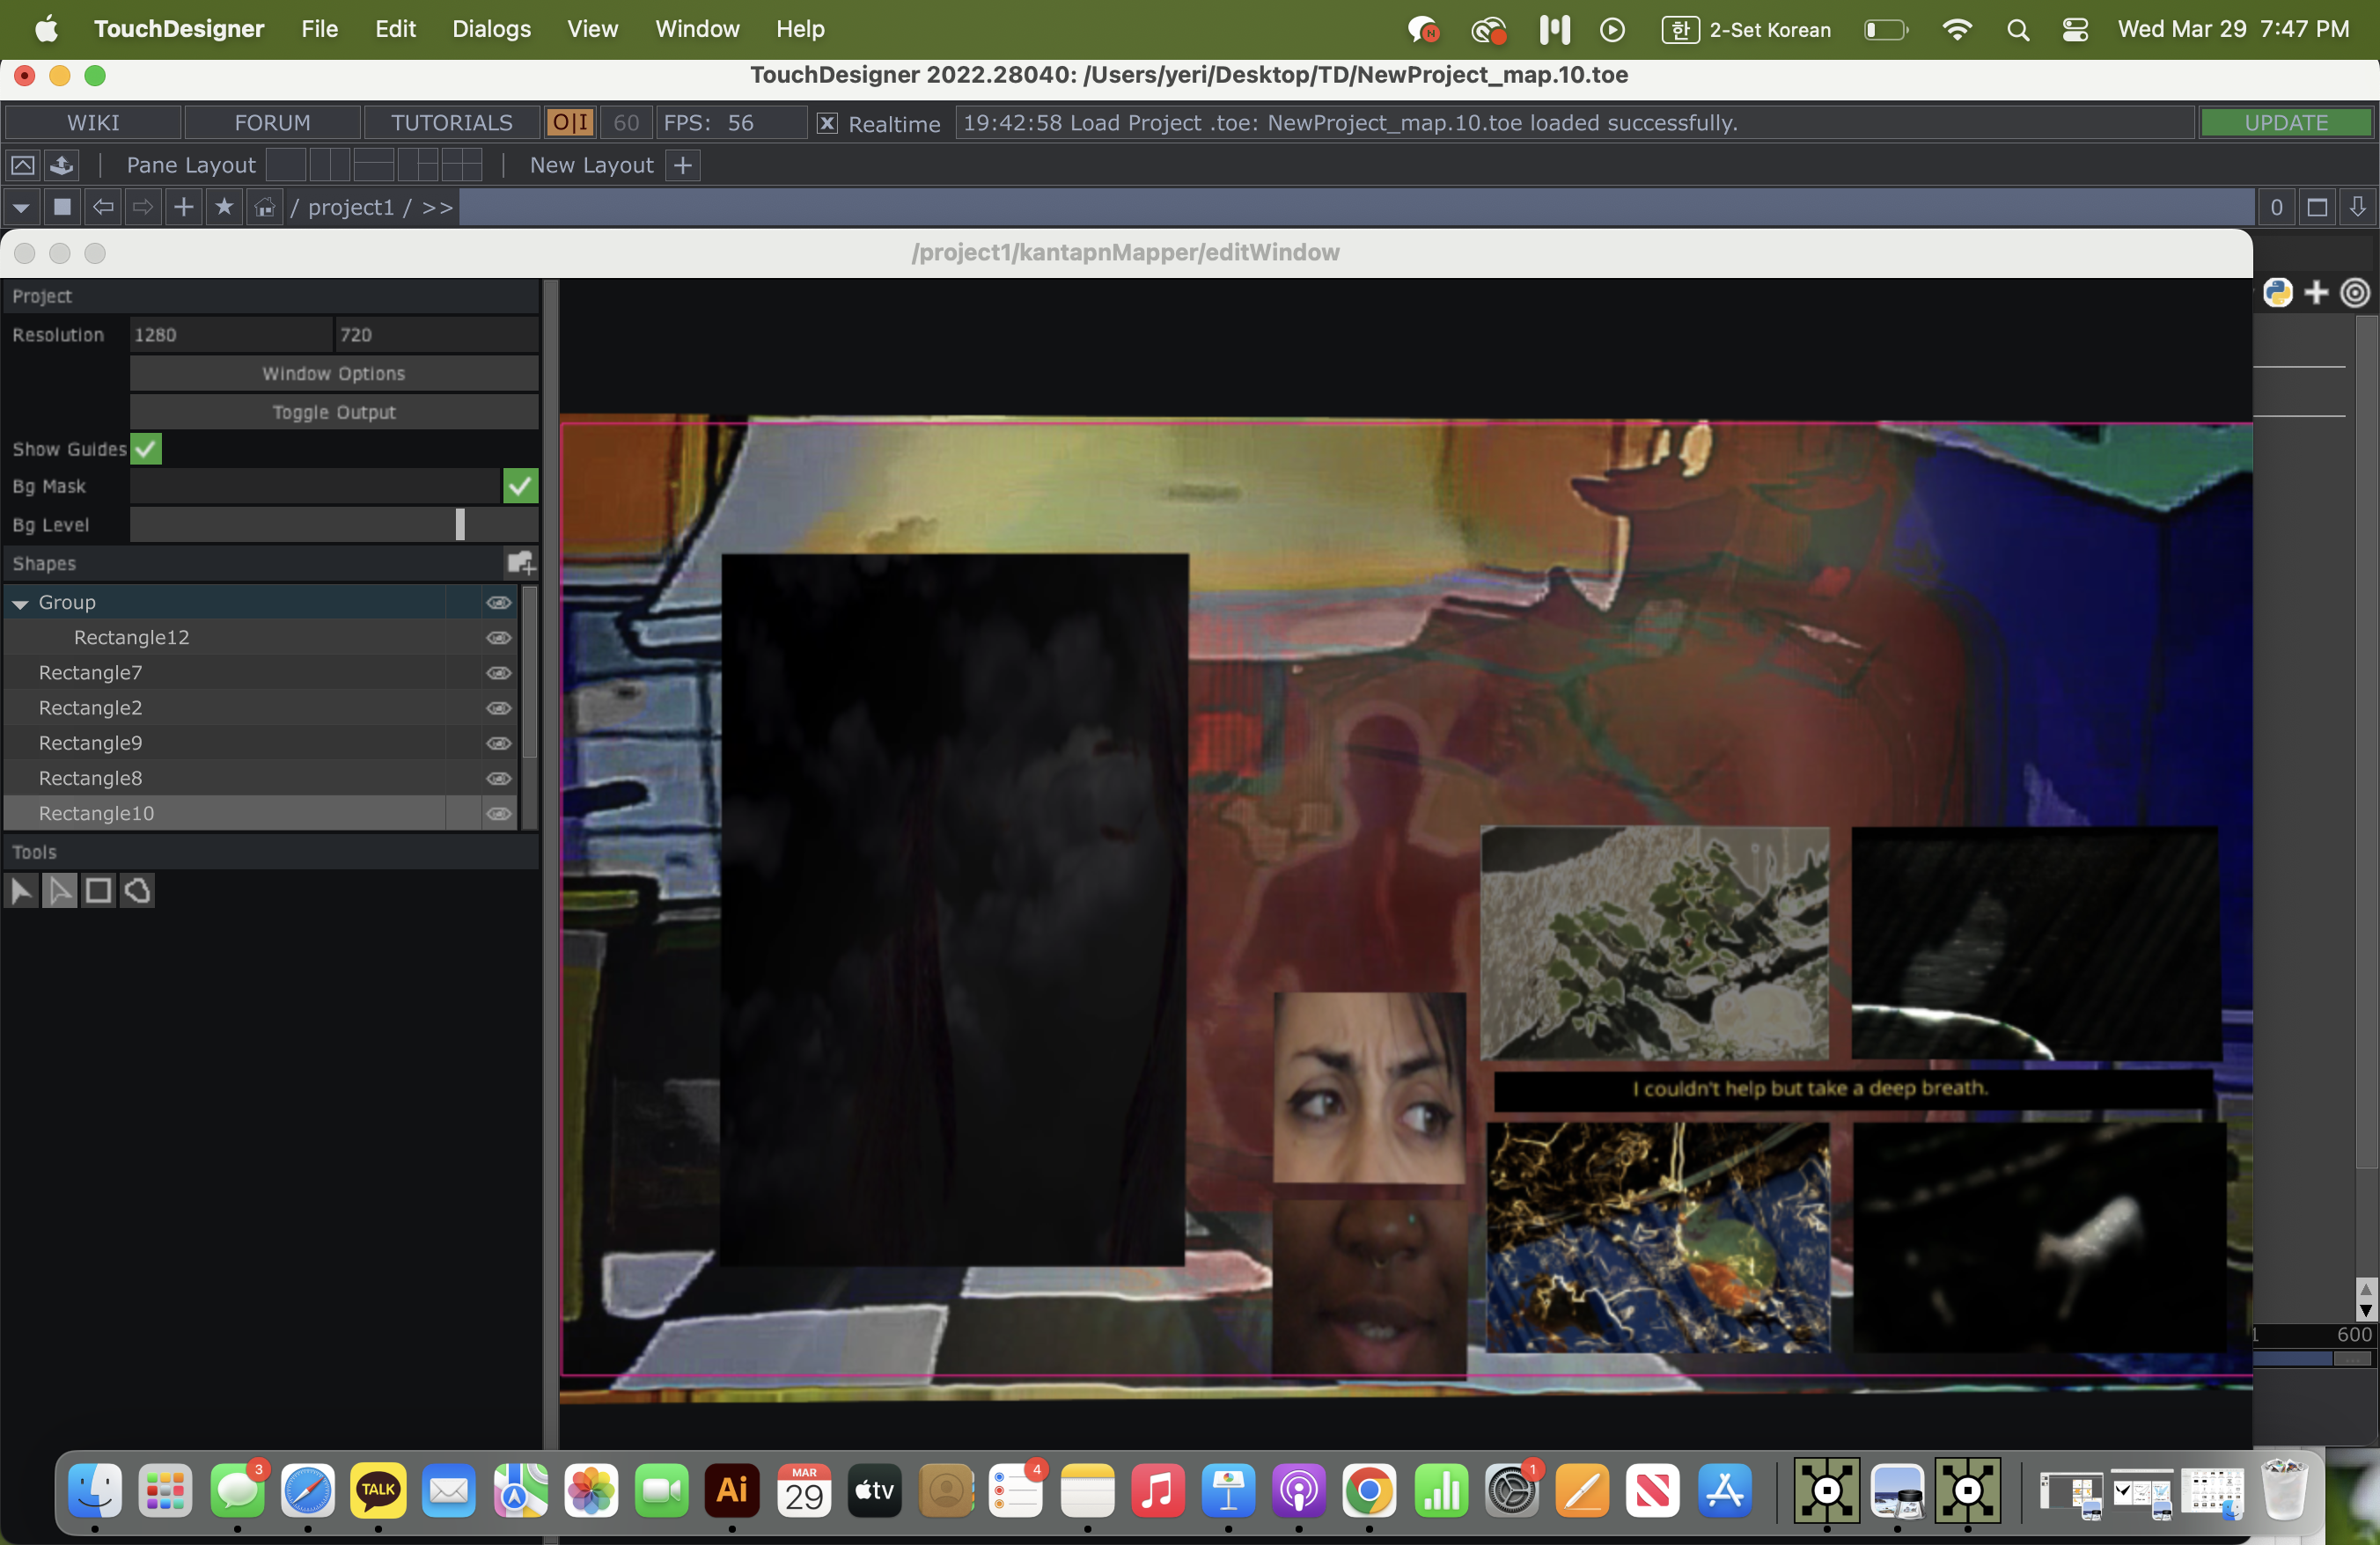2380x1545 pixels.
Task: Click the plus icon in the path bar
Action: tap(184, 207)
